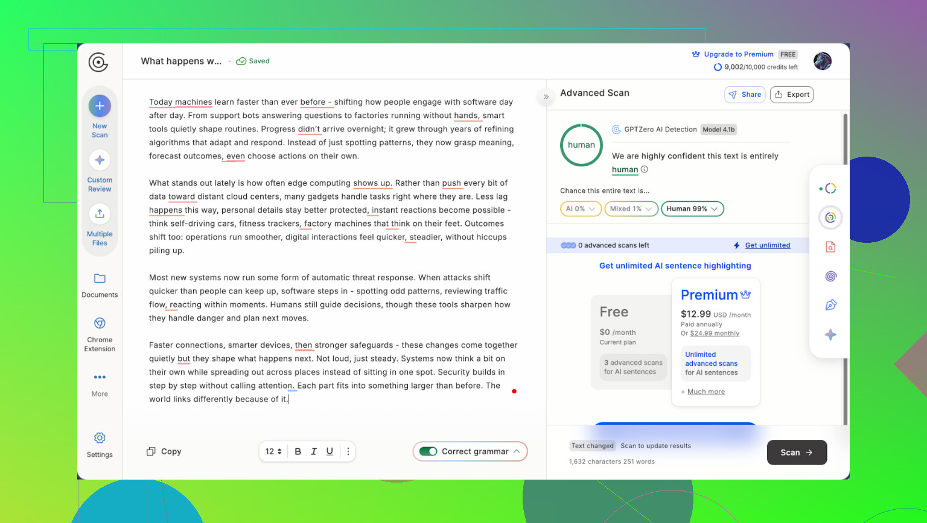Change font size stepper value 12
927x523 pixels.
pos(273,451)
